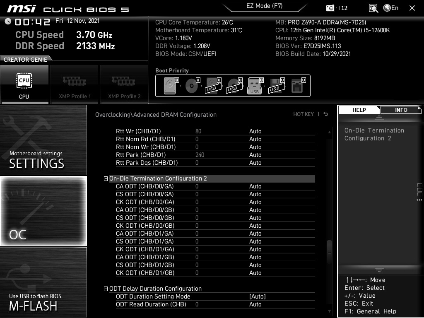Image resolution: width=424 pixels, height=318 pixels.
Task: Edit ODT Read Duration (CHB) Auto value
Action: (x=255, y=304)
